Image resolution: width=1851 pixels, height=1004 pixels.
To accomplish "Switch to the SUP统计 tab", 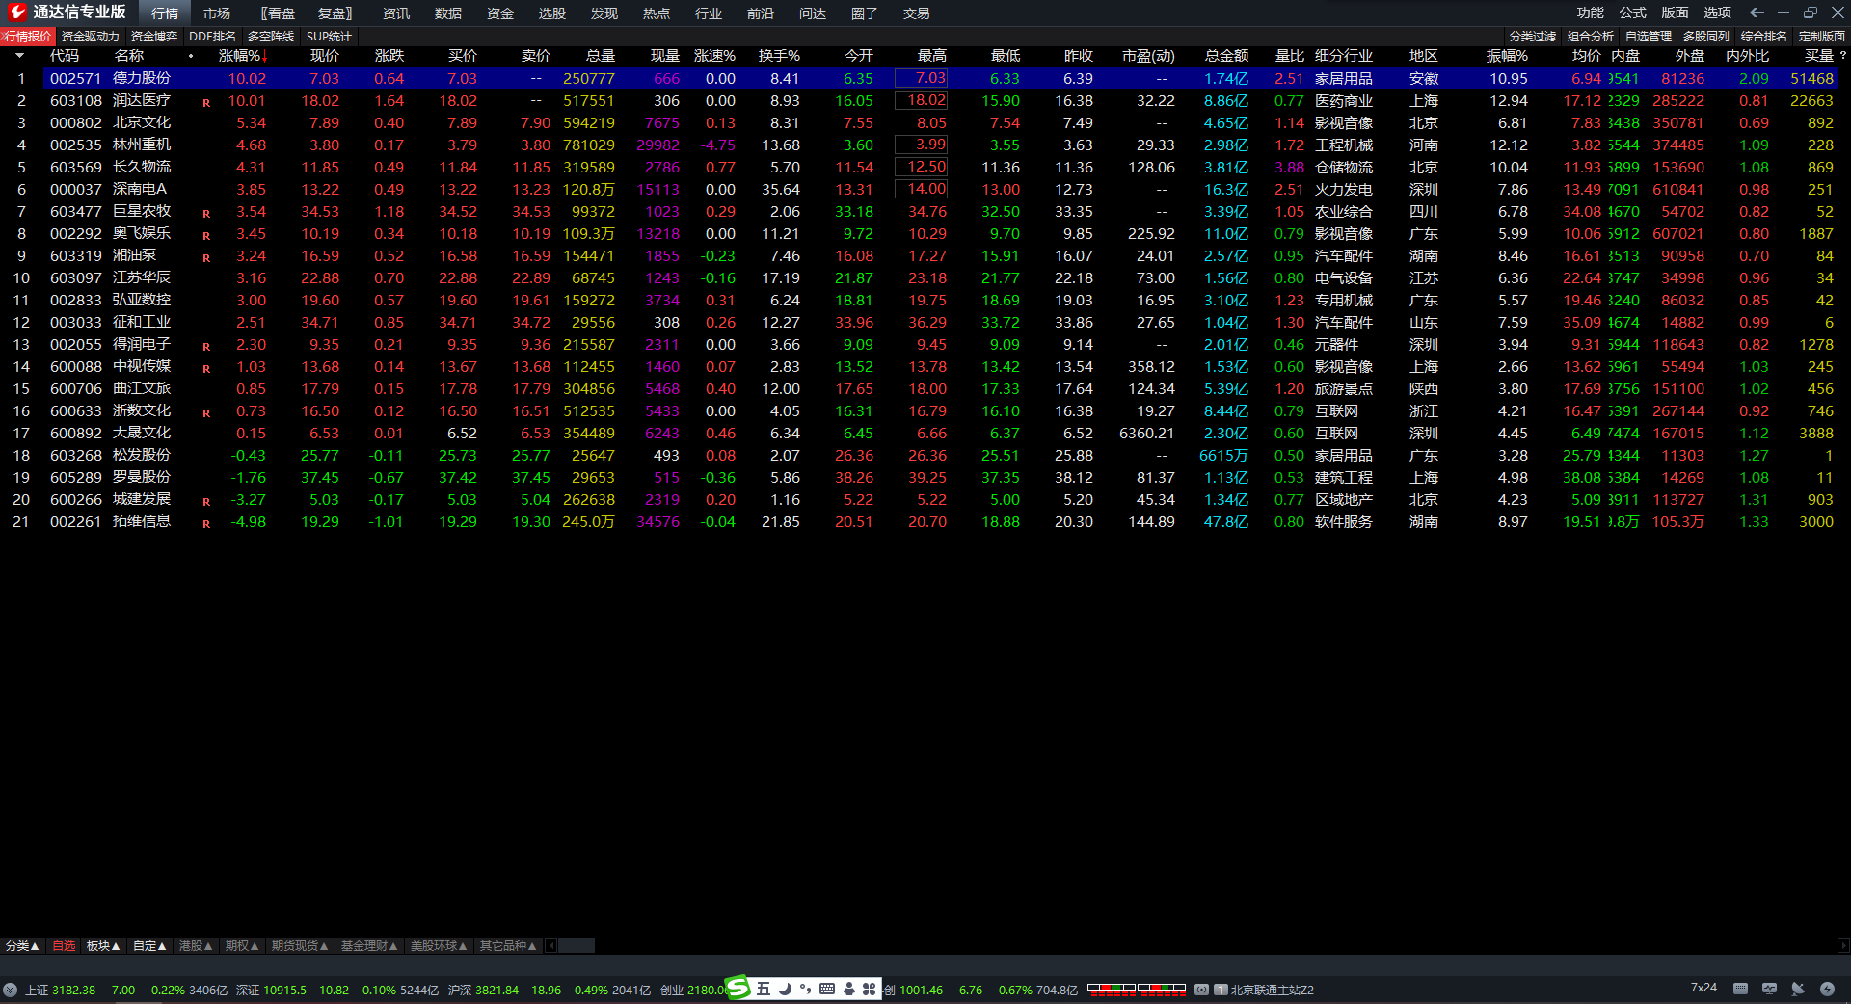I will pos(329,37).
